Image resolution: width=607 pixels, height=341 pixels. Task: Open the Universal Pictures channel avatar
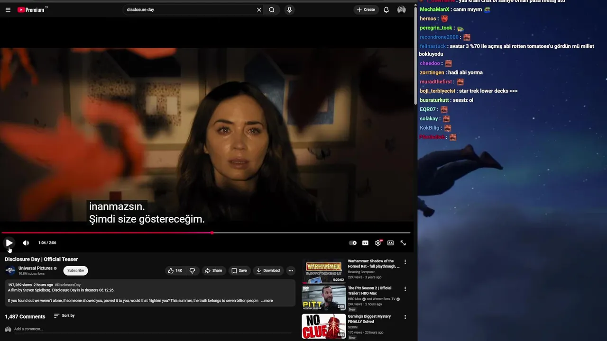(x=10, y=270)
